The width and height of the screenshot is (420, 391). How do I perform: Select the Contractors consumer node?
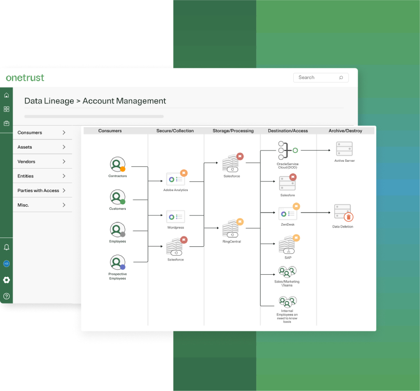(118, 167)
